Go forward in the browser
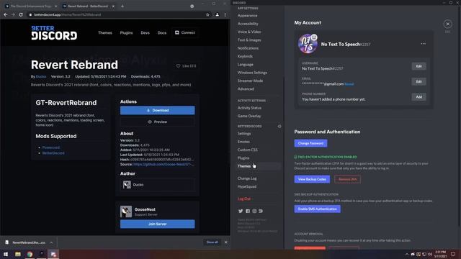Screen dimensions: 461x259 [x=13, y=14]
